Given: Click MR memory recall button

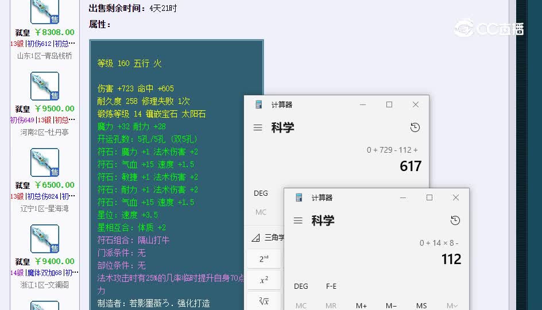Looking at the screenshot, I should 331,305.
